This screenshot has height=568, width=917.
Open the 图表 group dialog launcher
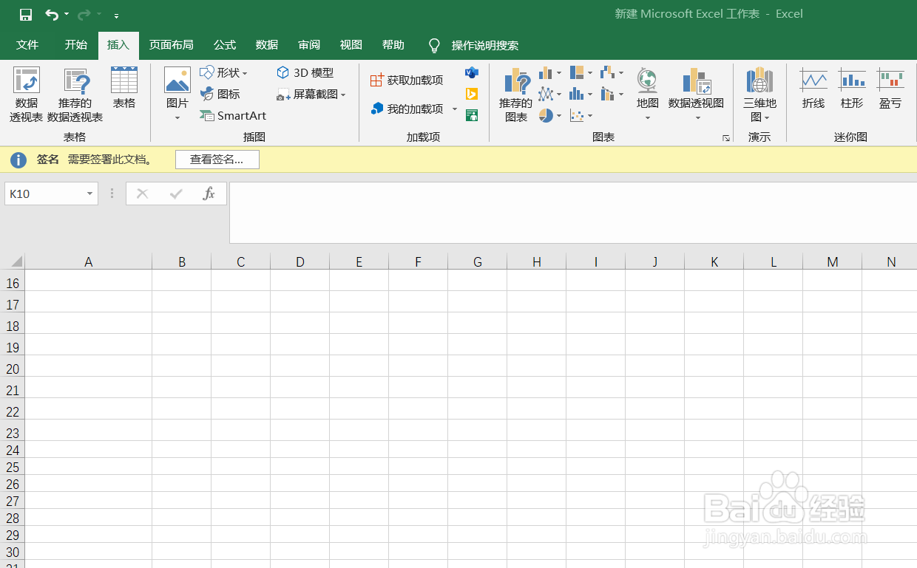coord(726,138)
